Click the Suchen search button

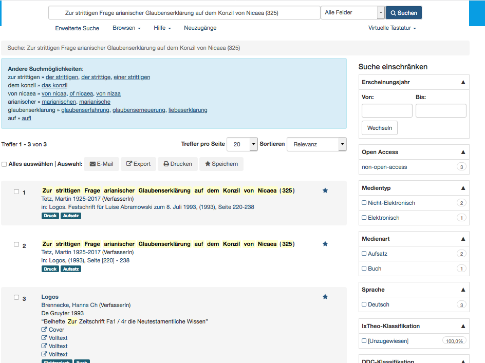[x=404, y=13]
